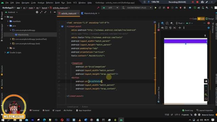Screen dimensions: 217x122
Task: Click the Make Project hammer icon
Action: pos(98,8)
